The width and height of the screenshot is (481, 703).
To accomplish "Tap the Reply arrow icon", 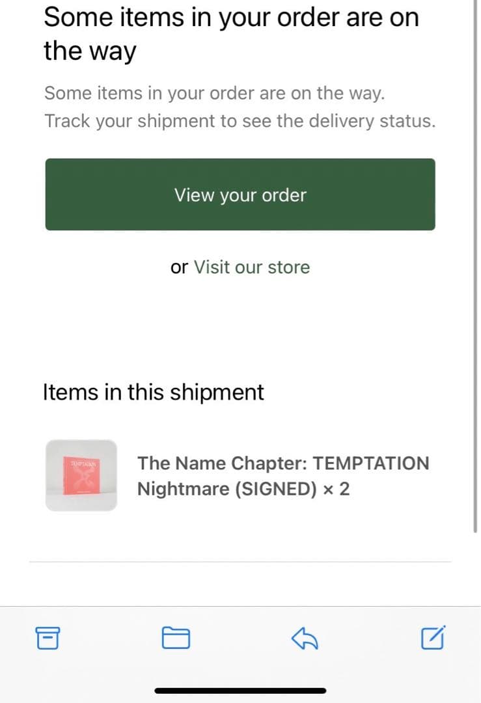I will pos(304,638).
